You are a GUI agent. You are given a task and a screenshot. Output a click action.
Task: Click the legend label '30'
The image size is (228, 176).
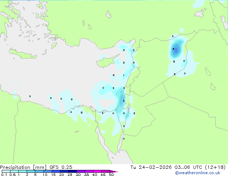[x=78, y=175]
